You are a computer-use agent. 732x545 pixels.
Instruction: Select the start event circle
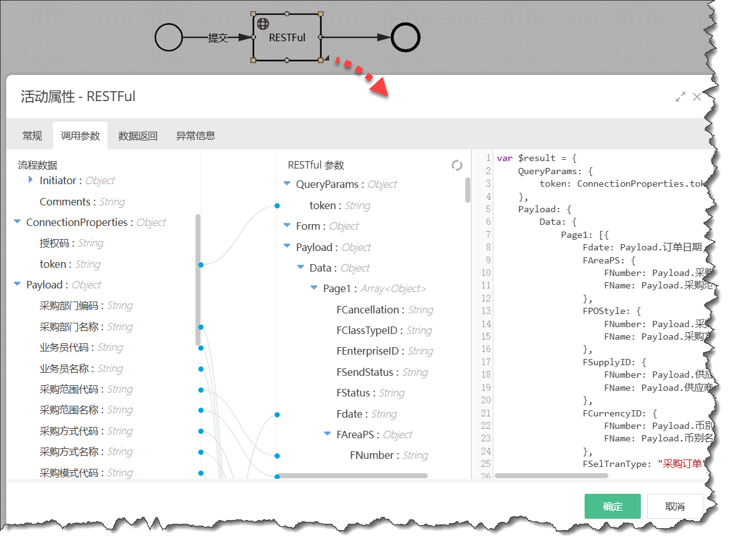[169, 37]
